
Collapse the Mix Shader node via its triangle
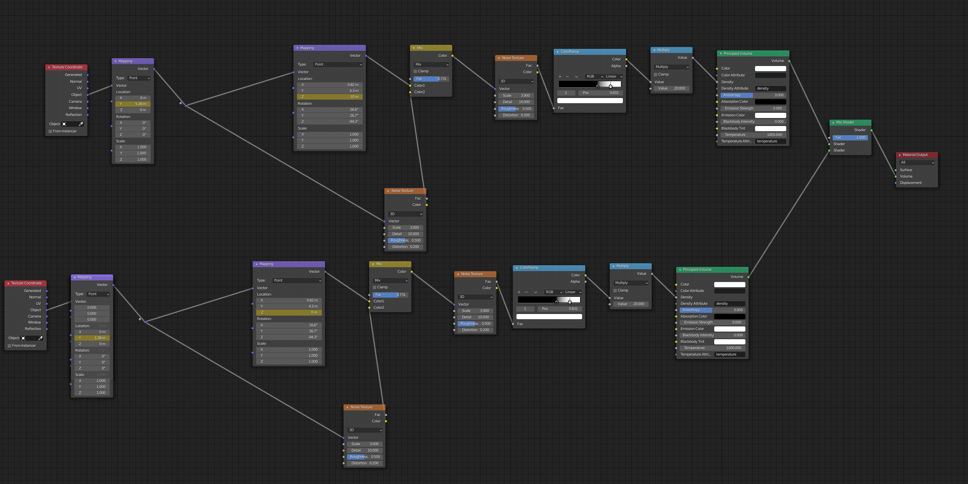point(833,123)
